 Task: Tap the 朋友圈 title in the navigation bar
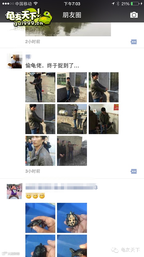tap(72, 15)
